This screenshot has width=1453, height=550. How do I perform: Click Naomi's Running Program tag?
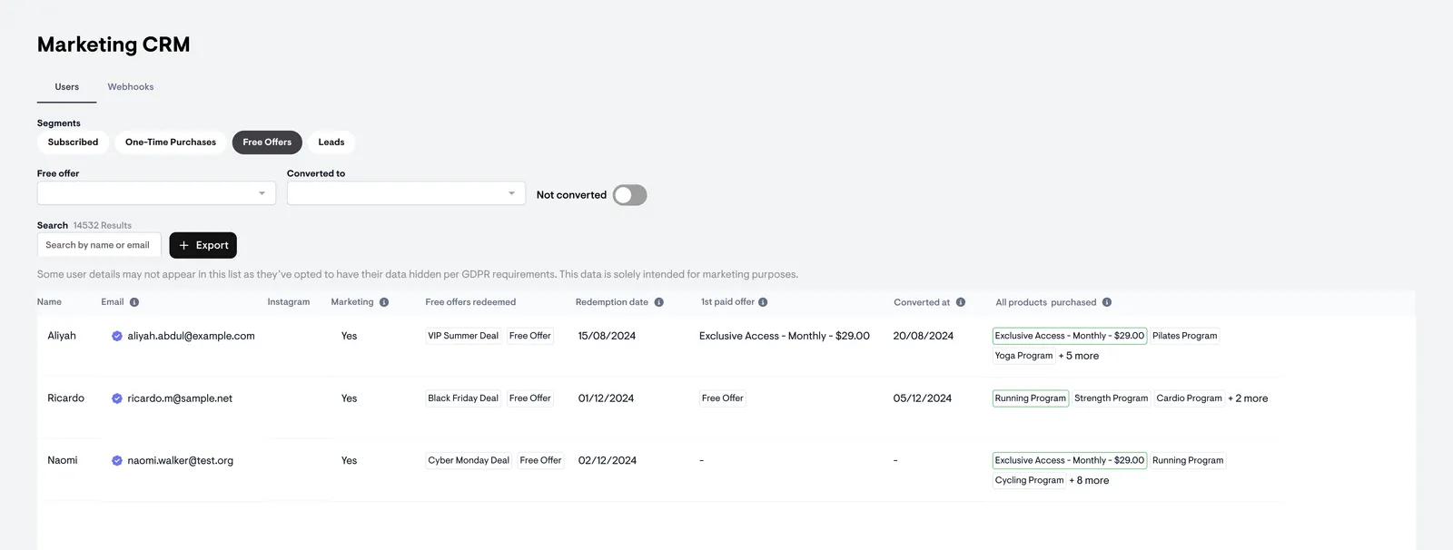point(1188,461)
